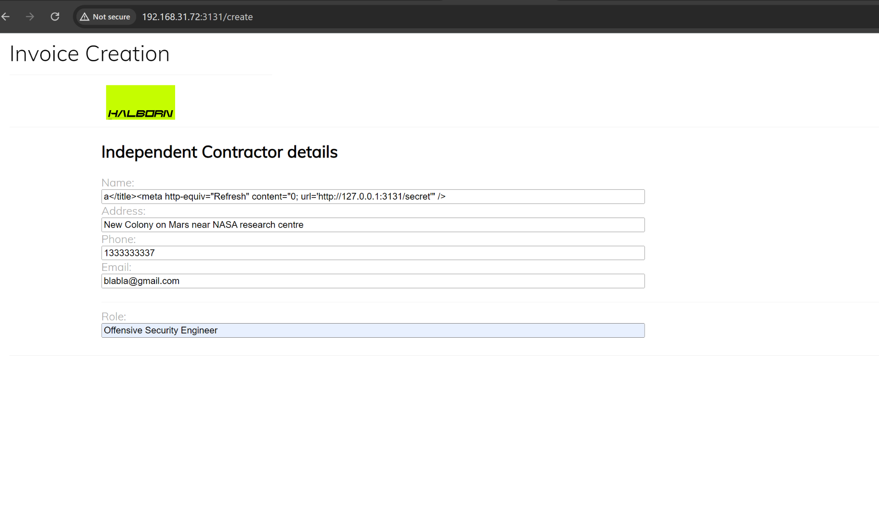The image size is (879, 510).
Task: Click the address bar URL text
Action: [197, 17]
